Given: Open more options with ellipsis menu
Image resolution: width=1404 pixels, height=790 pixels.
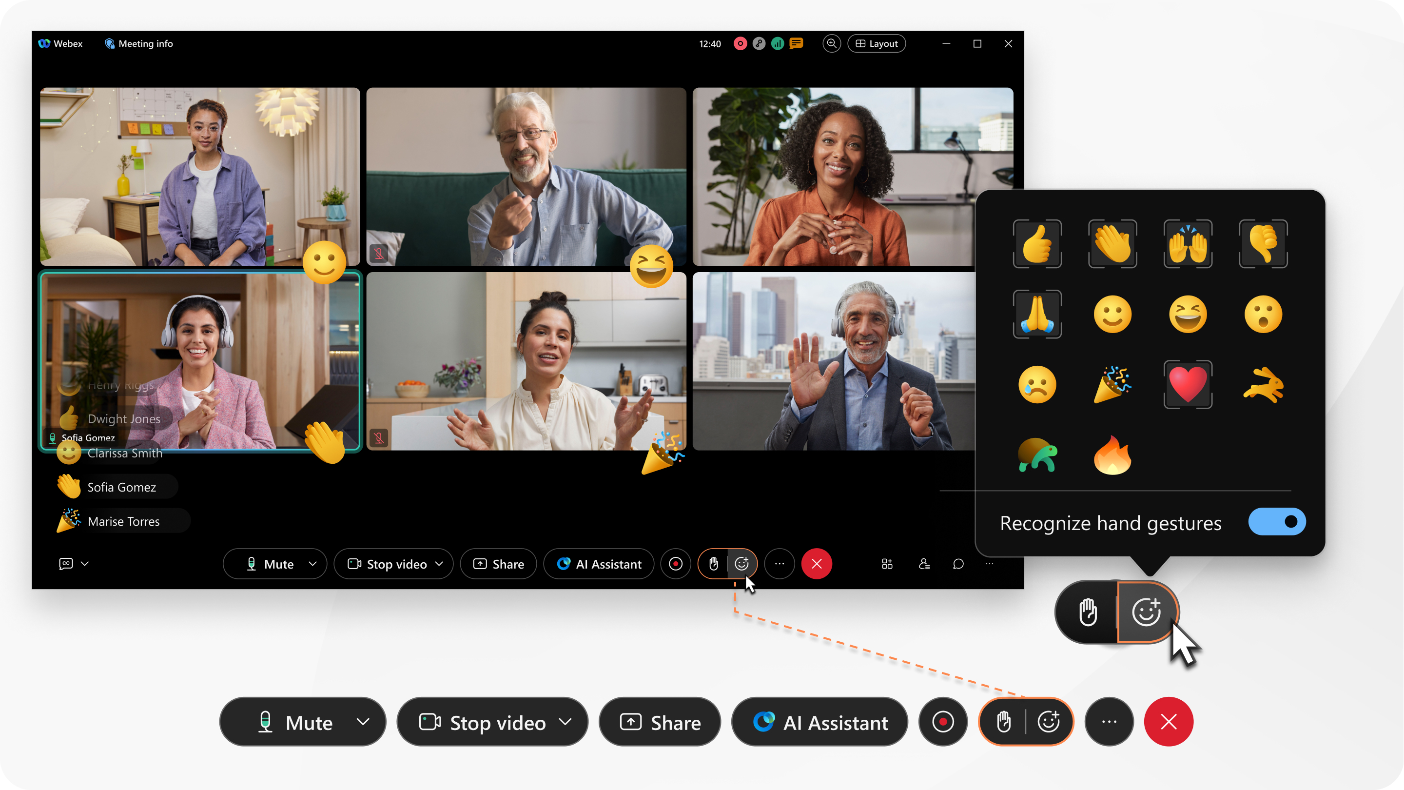Looking at the screenshot, I should point(1110,722).
